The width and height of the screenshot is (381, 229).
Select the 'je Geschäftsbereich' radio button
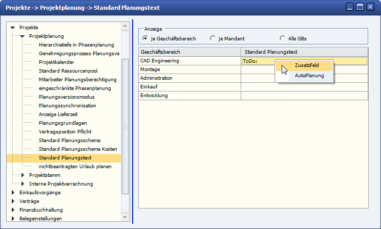(x=145, y=38)
